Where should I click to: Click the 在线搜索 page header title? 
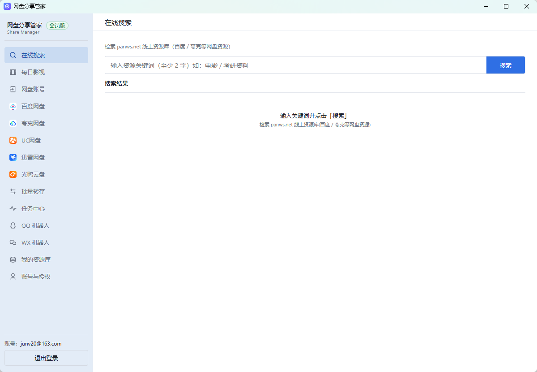click(x=118, y=22)
